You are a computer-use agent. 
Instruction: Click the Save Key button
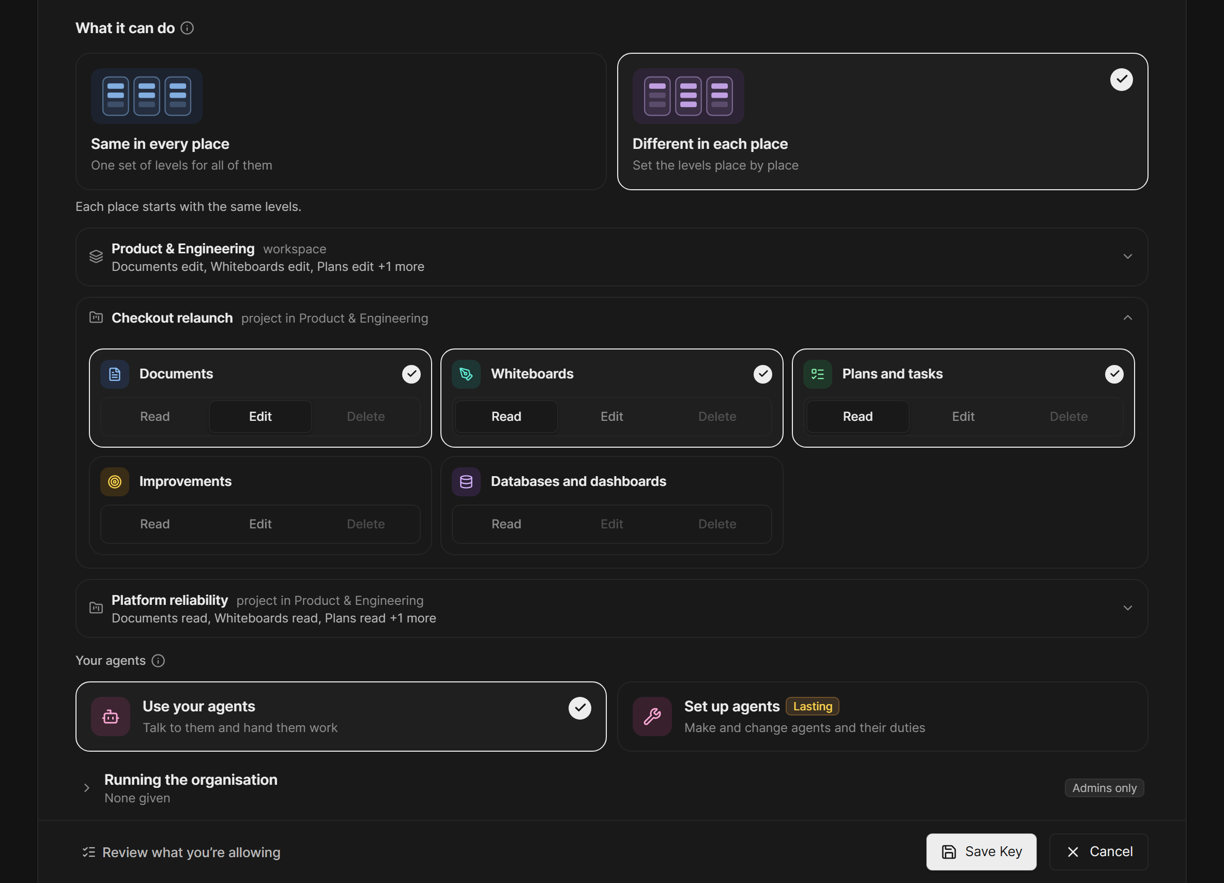coord(981,851)
